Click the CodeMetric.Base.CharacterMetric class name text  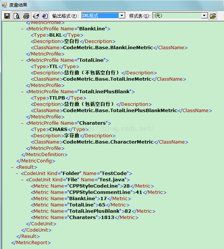pyautogui.click(x=108, y=142)
